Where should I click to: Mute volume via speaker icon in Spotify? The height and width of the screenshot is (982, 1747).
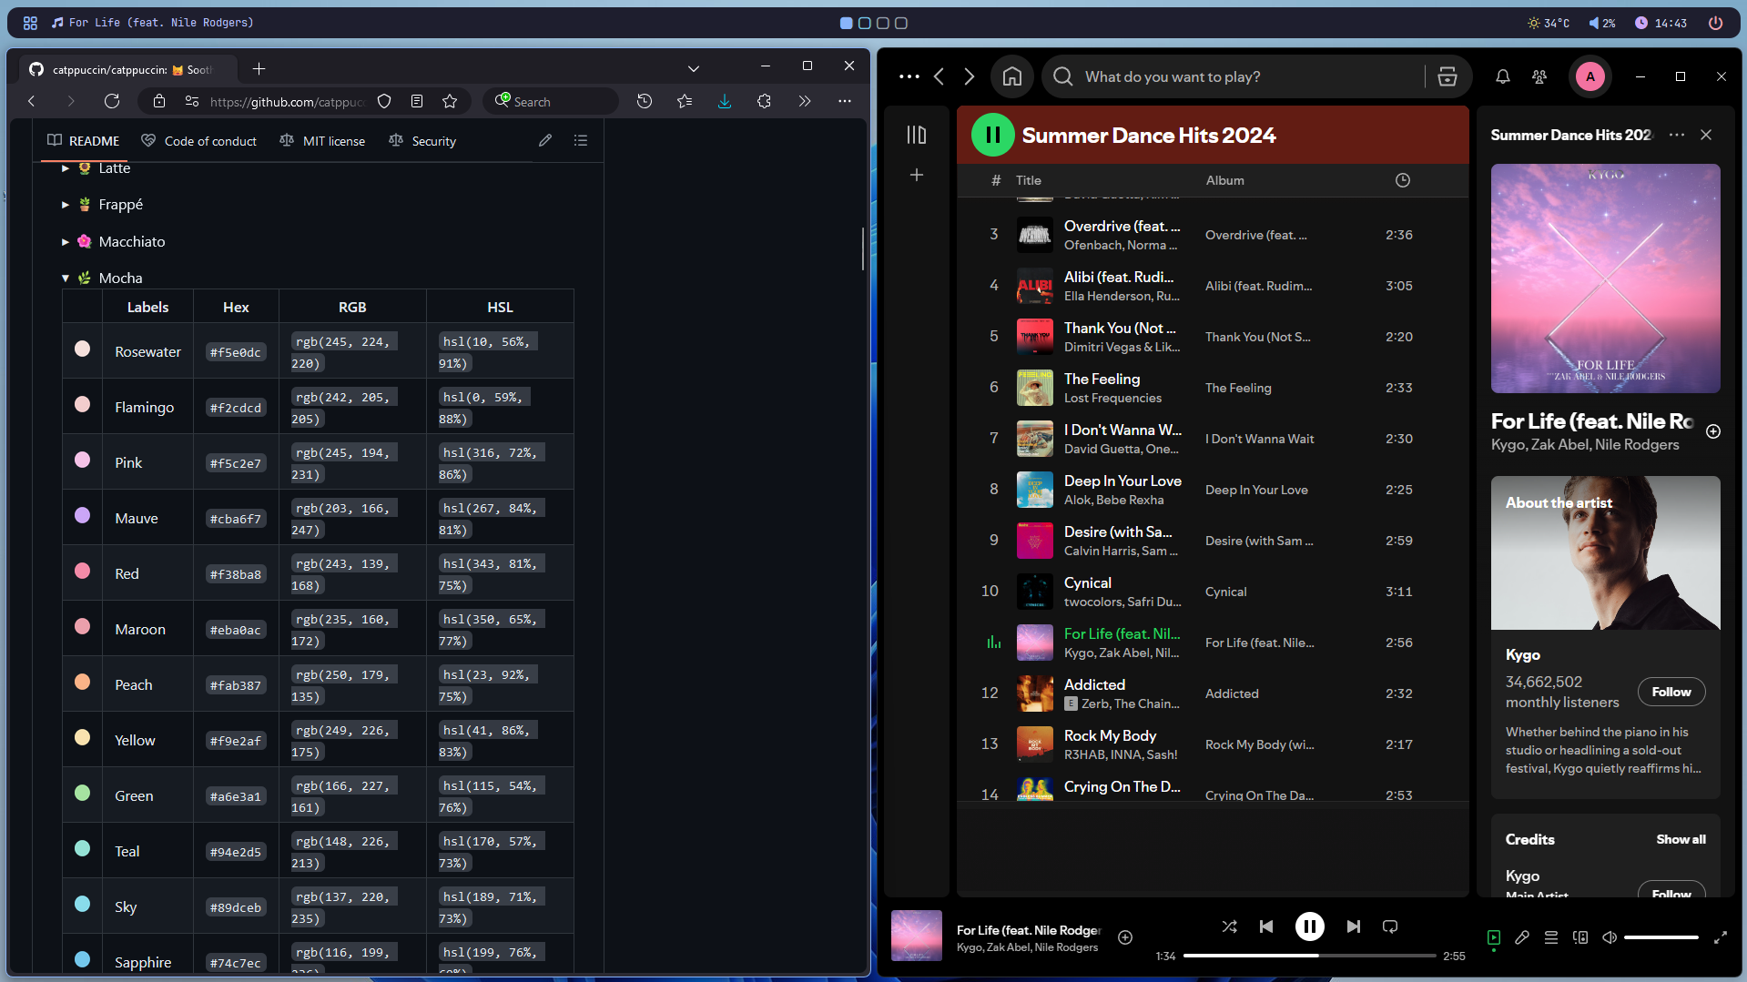1610,937
